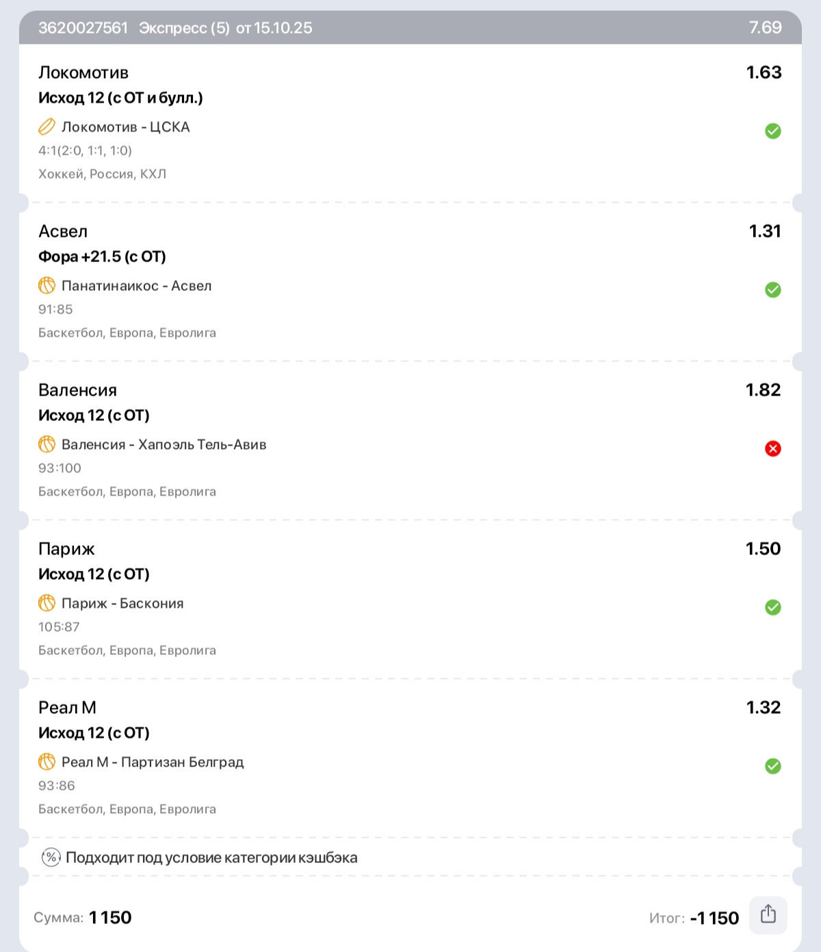Click the basketball icon beside Валенсия - Хапоэль Тель-Авив
Image resolution: width=821 pixels, height=952 pixels.
(47, 444)
